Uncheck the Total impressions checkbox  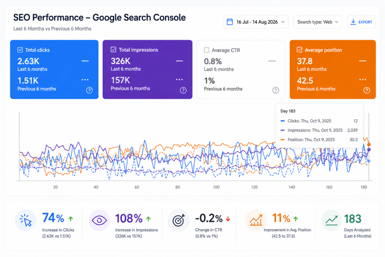pyautogui.click(x=114, y=50)
